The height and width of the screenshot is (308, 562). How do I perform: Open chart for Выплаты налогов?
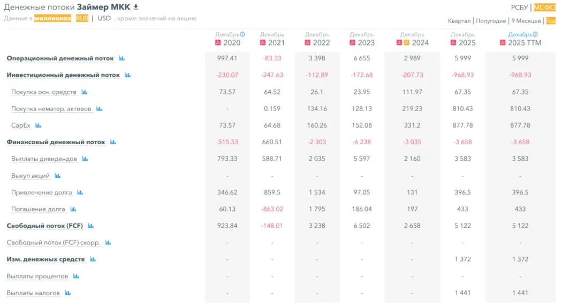click(68, 293)
